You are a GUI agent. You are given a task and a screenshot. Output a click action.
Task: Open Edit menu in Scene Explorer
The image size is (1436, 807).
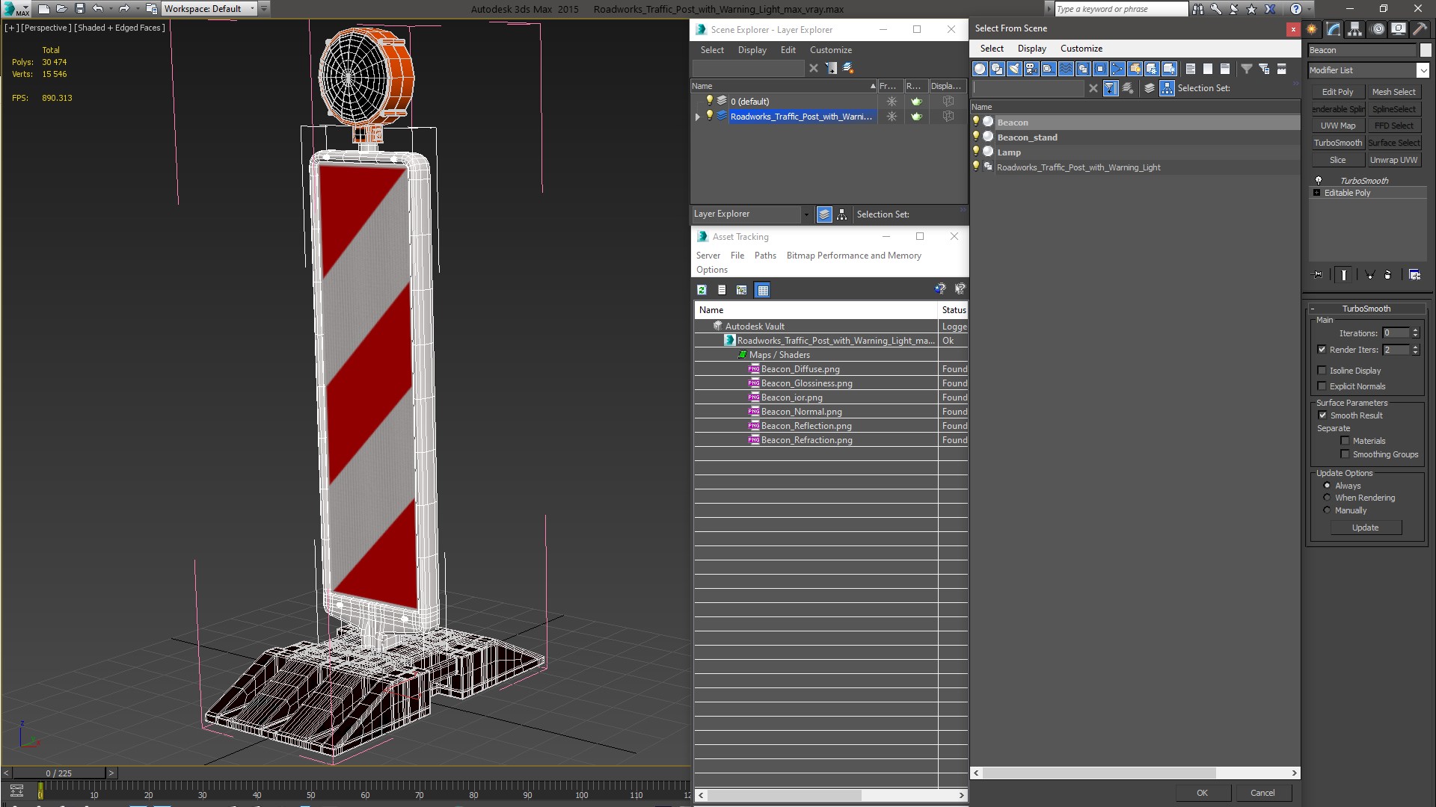point(788,50)
